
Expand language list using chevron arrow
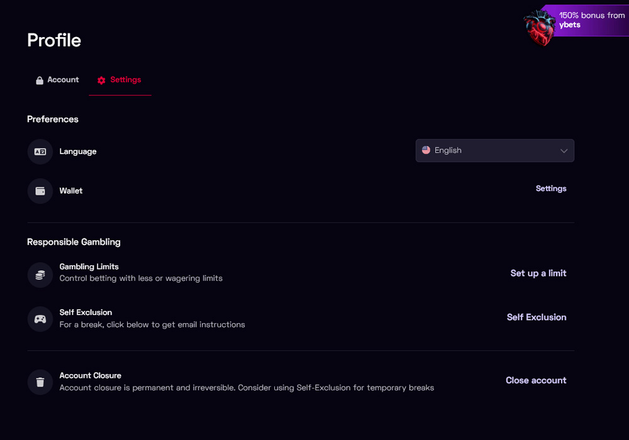[x=564, y=151]
